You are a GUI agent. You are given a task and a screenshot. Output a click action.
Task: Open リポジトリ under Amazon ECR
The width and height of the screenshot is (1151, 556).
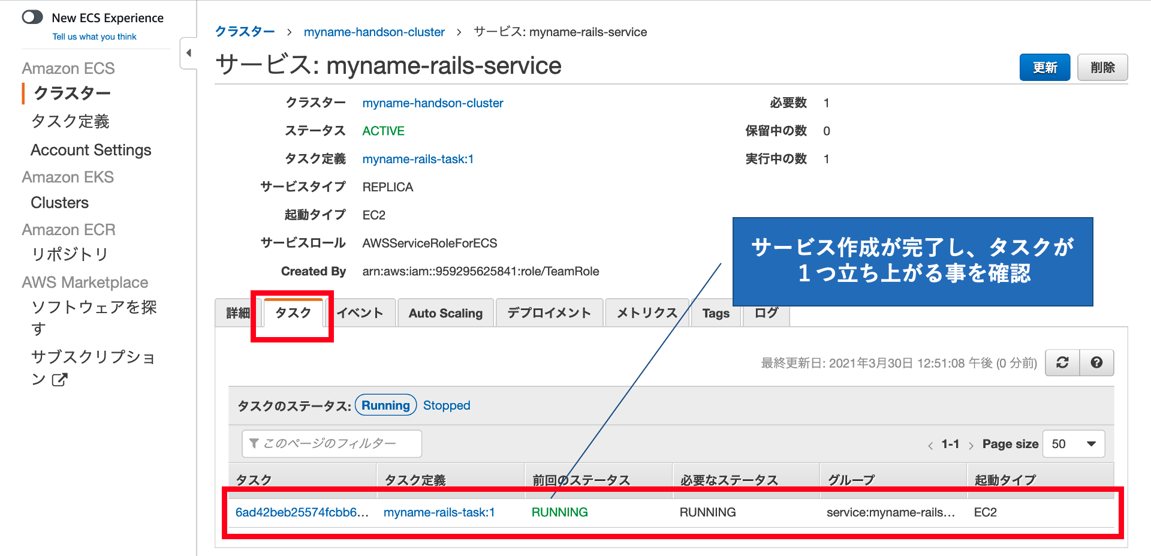pyautogui.click(x=70, y=254)
